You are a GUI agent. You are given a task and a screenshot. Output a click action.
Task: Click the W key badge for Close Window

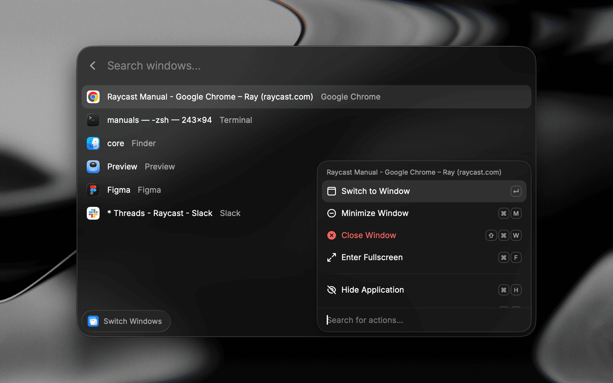516,235
